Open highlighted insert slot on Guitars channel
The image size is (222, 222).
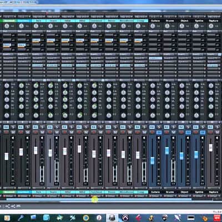(155, 58)
